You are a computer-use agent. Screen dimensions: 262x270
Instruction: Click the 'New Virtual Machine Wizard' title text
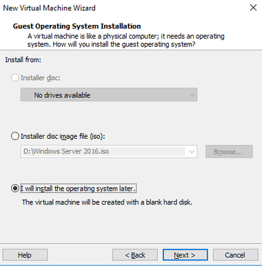click(49, 8)
